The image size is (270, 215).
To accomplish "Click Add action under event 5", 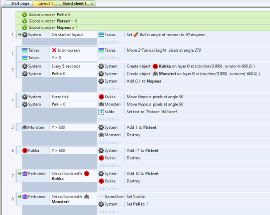I will coord(109,142).
